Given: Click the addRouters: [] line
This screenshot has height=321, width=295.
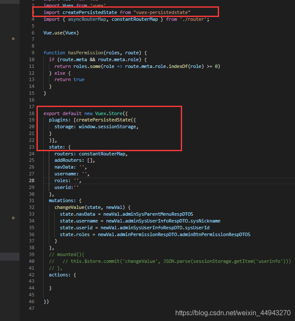Looking at the screenshot, I should click(x=75, y=160).
